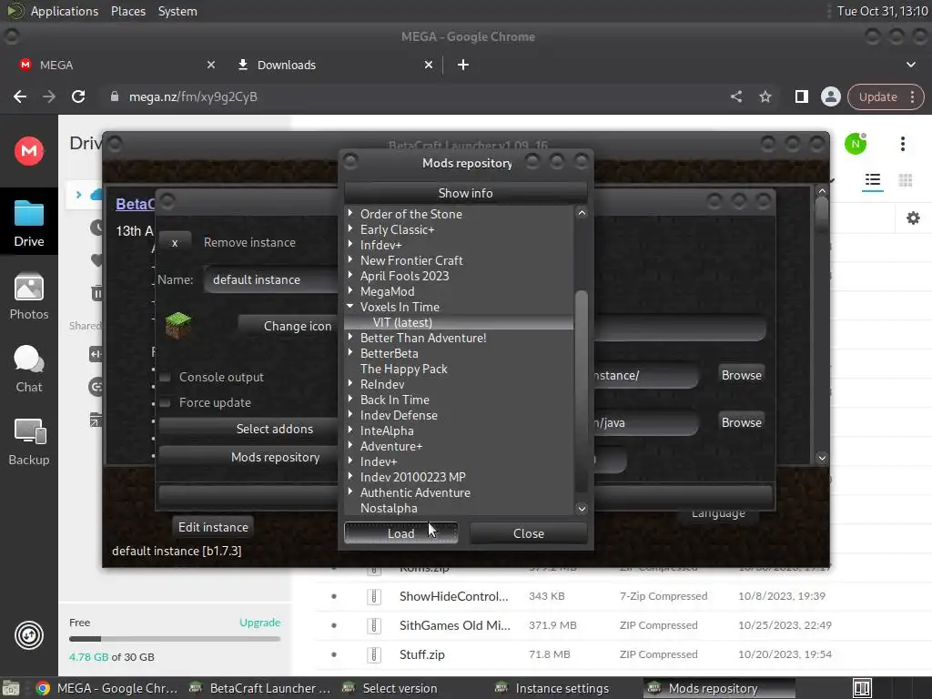Open the MEGA account avatar N
The image size is (932, 699).
[856, 143]
